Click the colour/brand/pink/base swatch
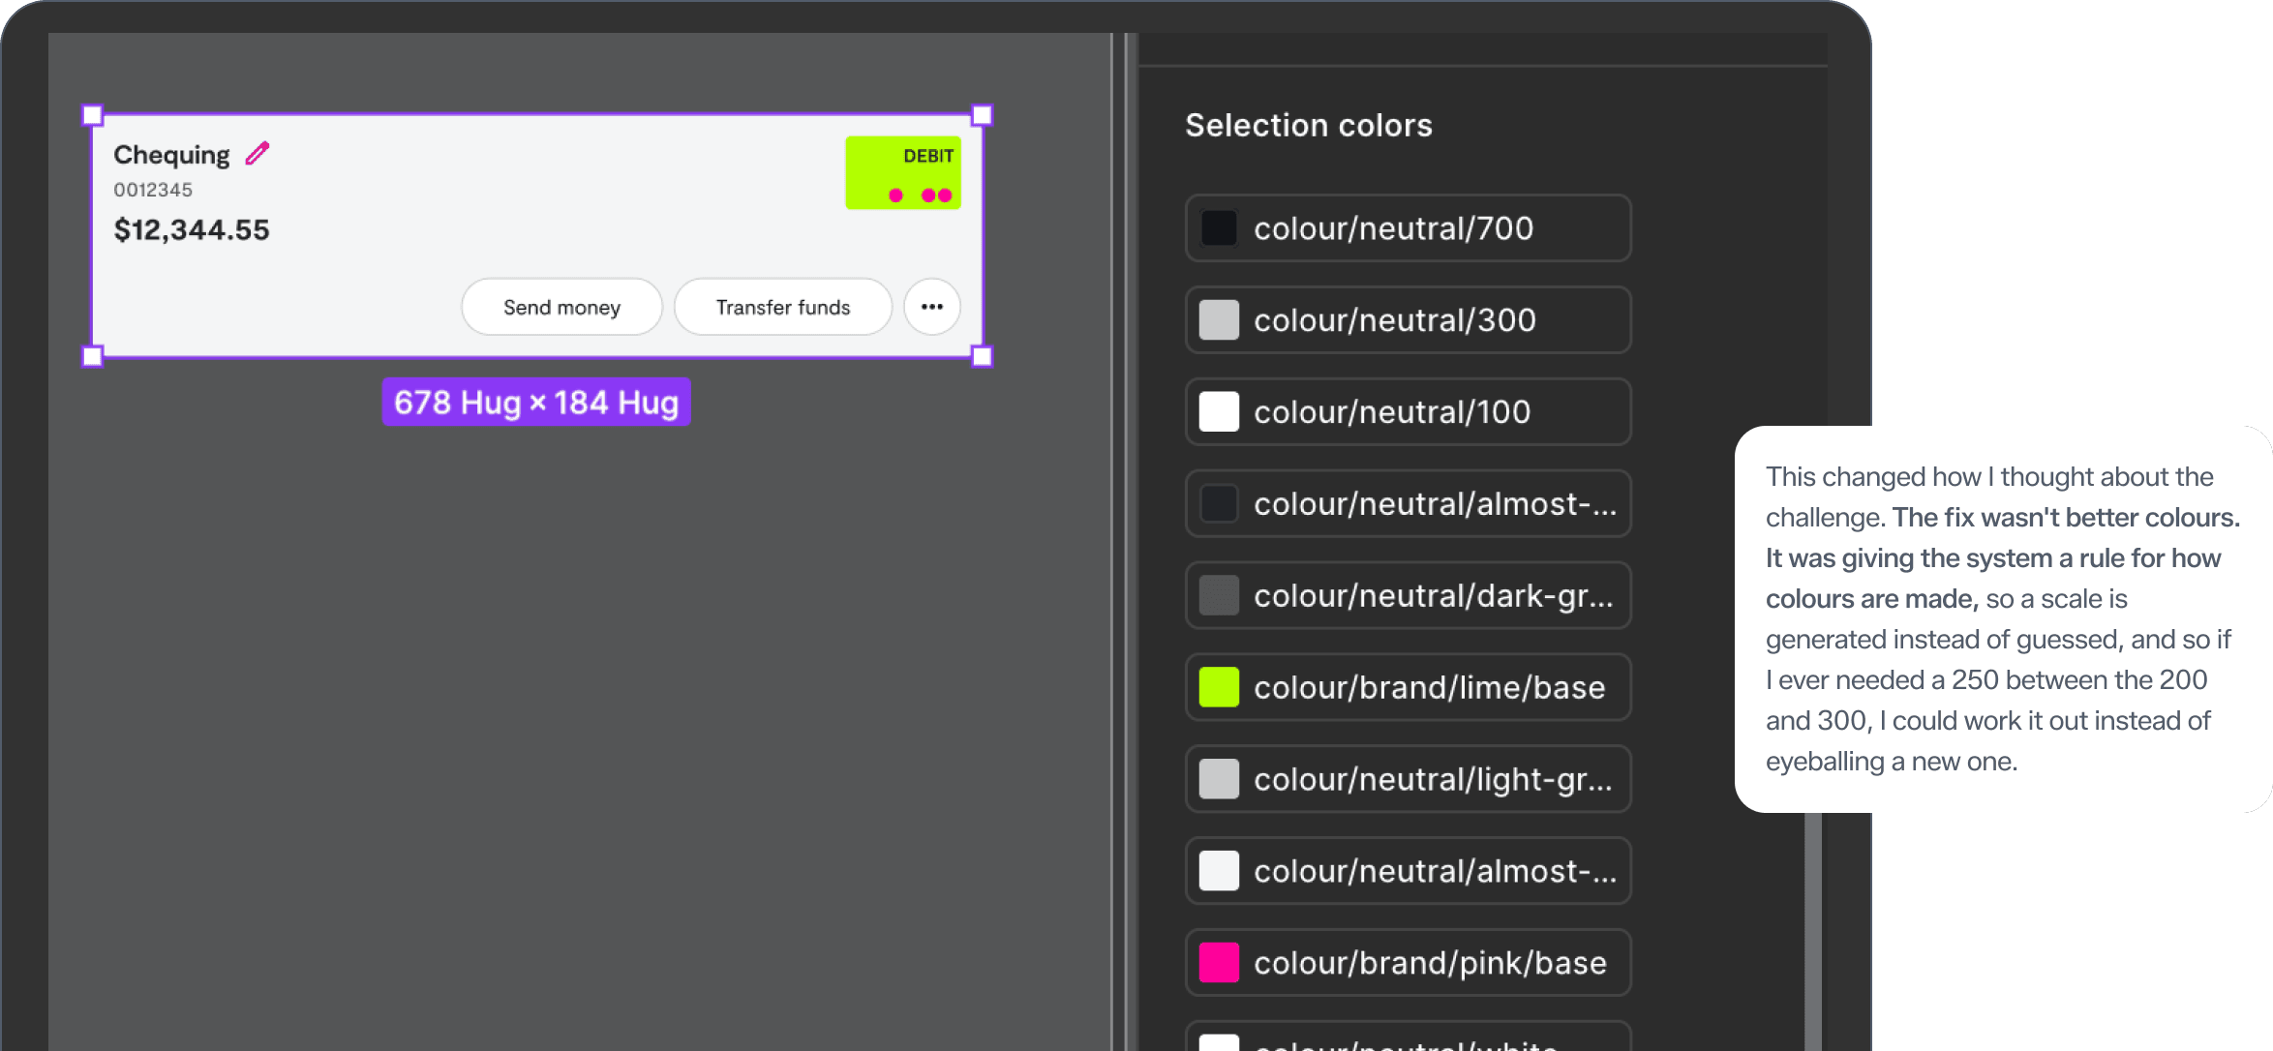2273x1051 pixels. 1219,963
